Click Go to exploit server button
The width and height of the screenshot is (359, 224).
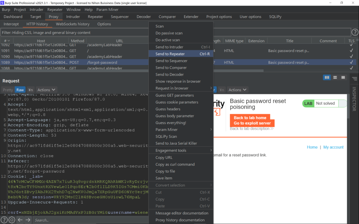[x=252, y=123]
